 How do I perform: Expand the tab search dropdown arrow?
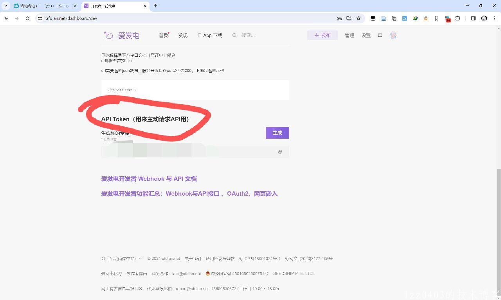(6, 6)
